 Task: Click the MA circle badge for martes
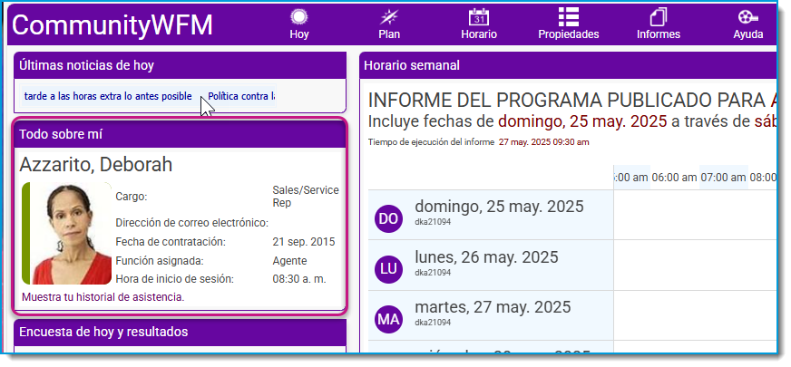point(388,319)
